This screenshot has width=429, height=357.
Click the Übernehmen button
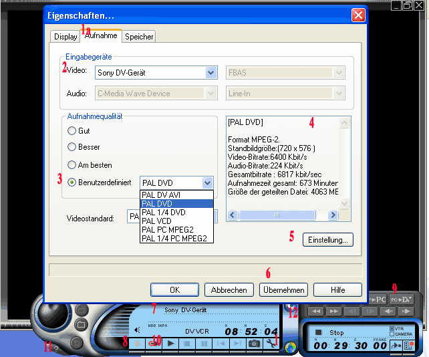[283, 289]
